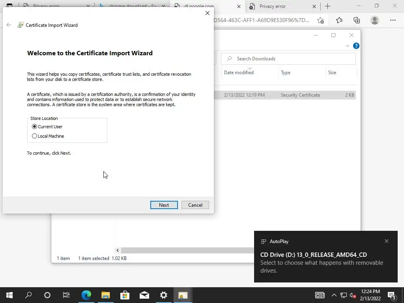Open Edge Settings and more menu
The image size is (404, 303).
(393, 20)
